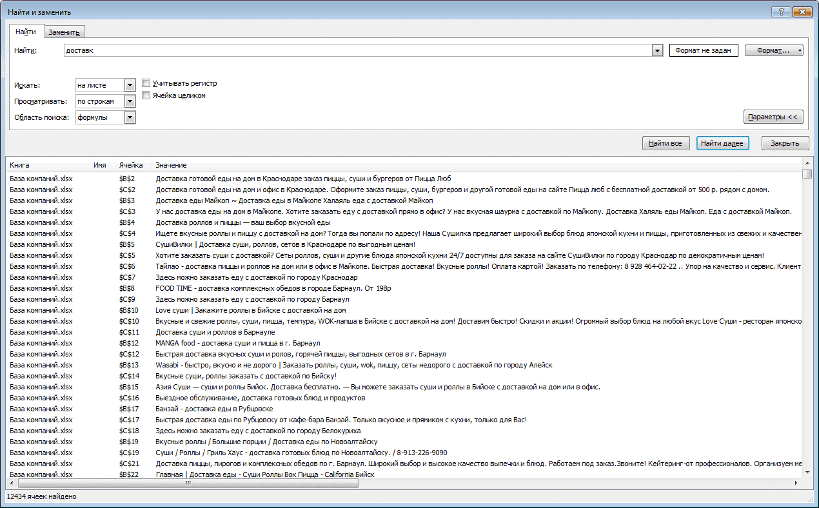Switch to the Заменить tab

coord(64,32)
